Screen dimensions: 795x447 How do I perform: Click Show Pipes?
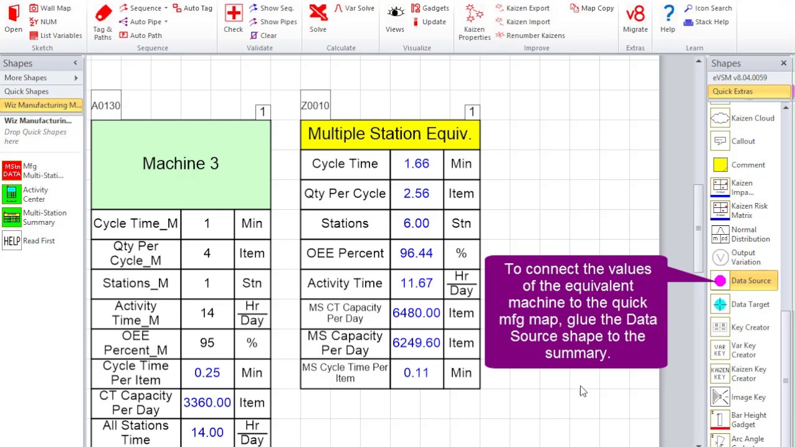pos(273,22)
